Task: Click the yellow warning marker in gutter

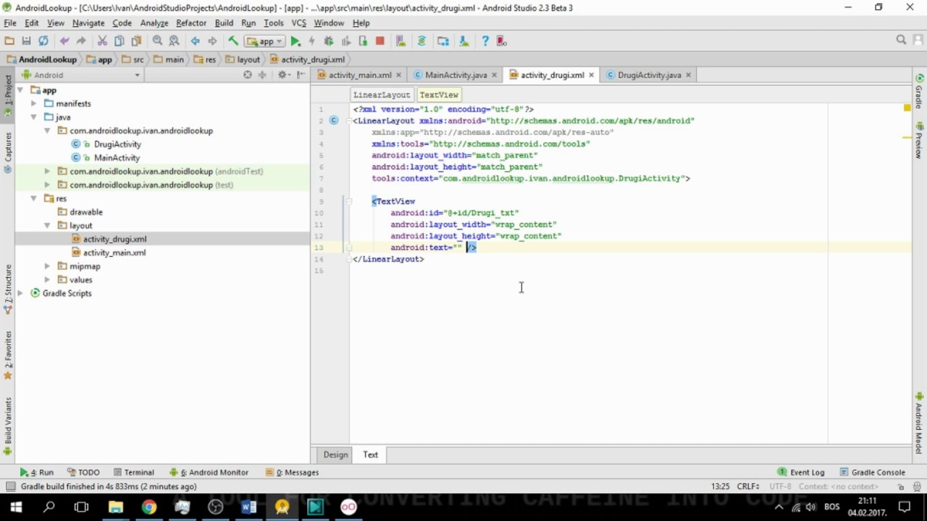Action: (x=907, y=108)
